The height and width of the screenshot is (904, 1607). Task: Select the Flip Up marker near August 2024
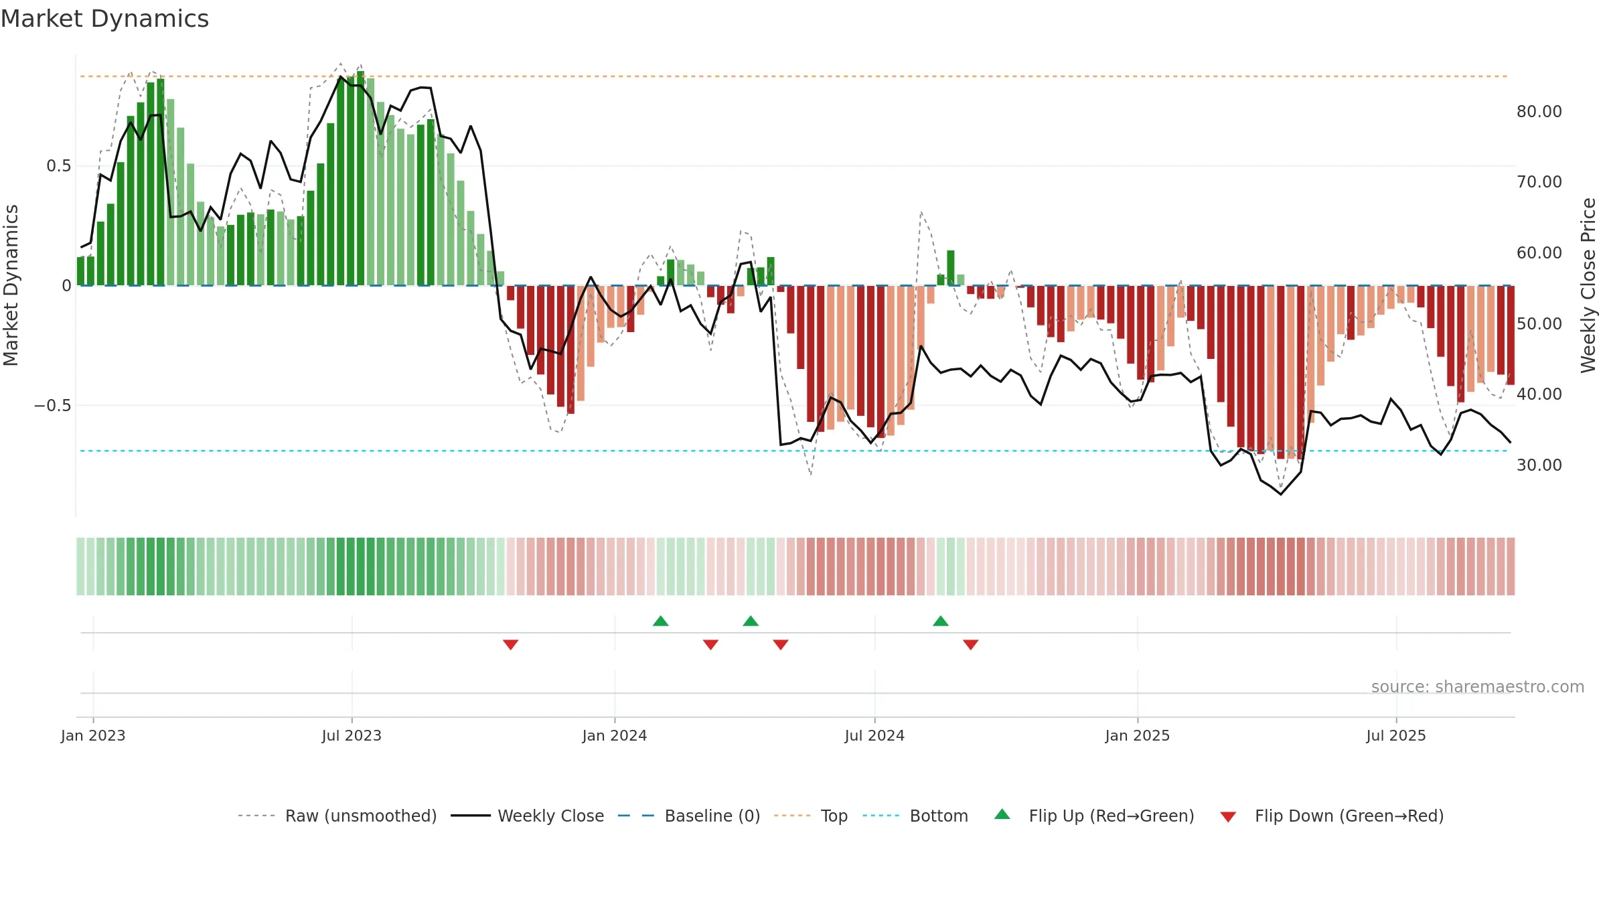[x=941, y=621]
